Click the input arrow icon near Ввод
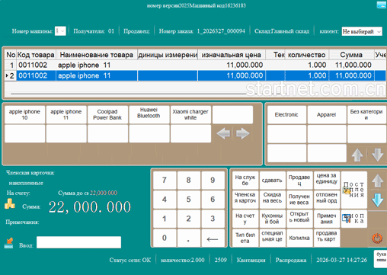Viewport: 387px width, 275px height. click(x=9, y=243)
